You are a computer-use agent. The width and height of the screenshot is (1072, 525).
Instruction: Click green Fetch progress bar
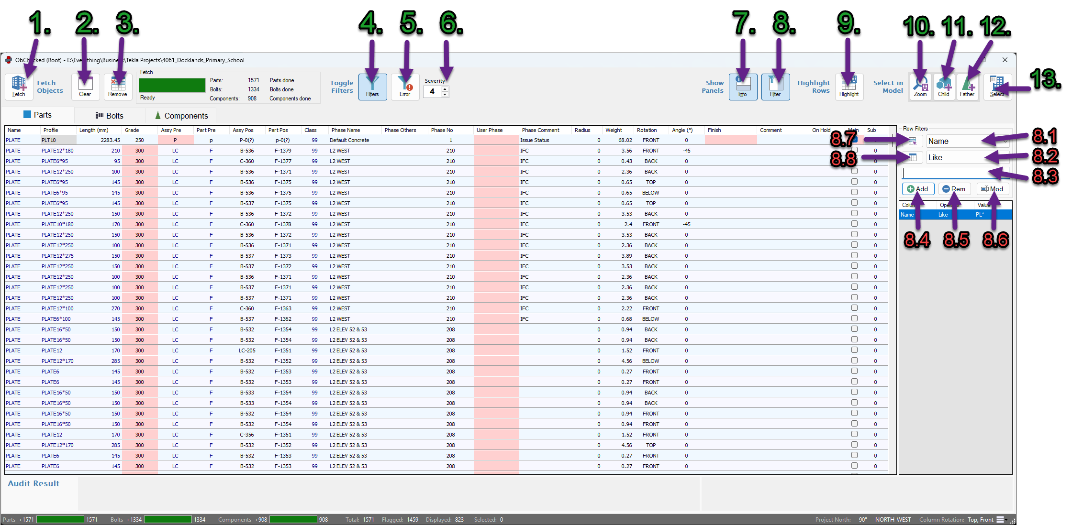[x=172, y=85]
